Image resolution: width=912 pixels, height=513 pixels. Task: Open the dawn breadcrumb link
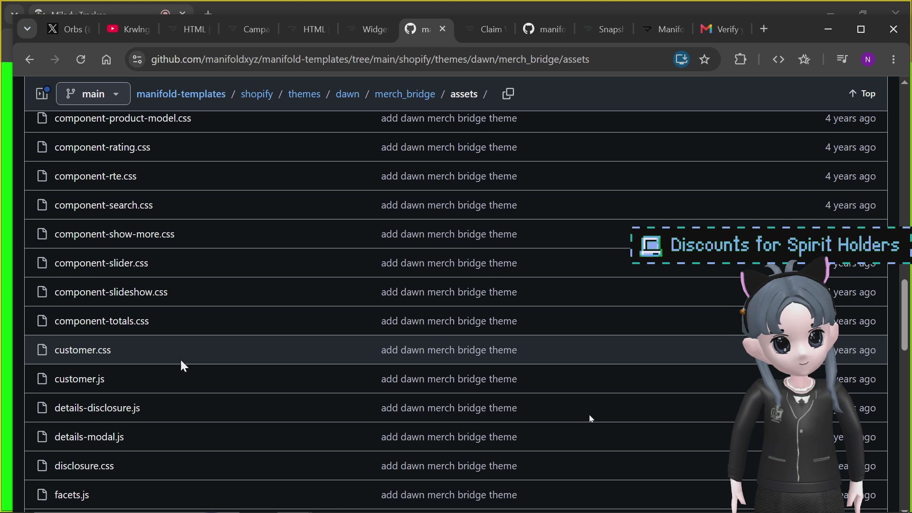pos(347,94)
